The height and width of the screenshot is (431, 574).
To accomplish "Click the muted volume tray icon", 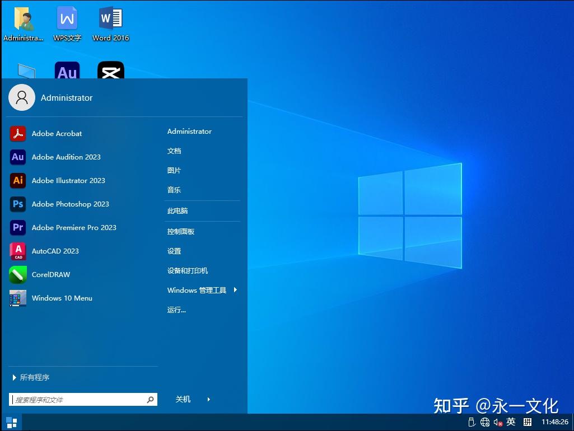I will [x=498, y=422].
